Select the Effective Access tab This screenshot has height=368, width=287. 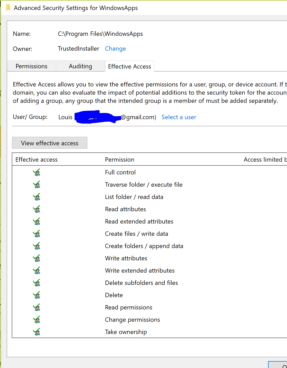tap(129, 66)
